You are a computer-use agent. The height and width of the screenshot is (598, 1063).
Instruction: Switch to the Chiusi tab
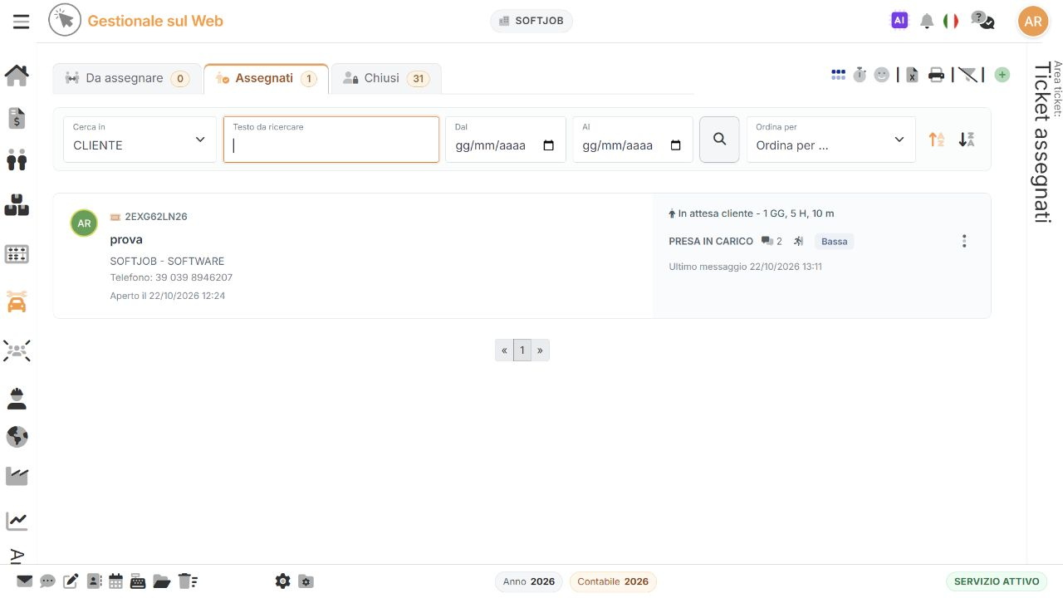click(385, 79)
